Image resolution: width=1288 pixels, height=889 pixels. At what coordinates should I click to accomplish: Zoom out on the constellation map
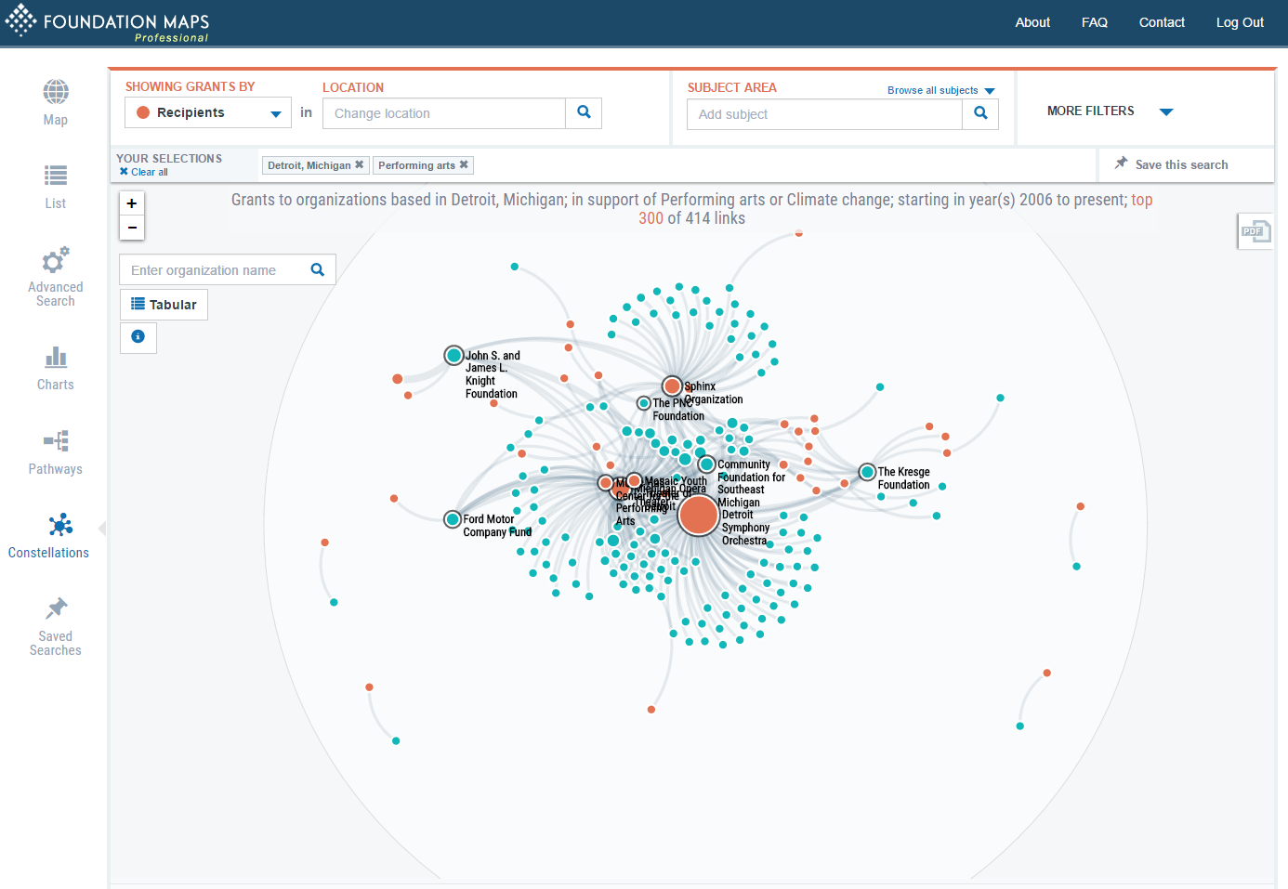(x=132, y=228)
